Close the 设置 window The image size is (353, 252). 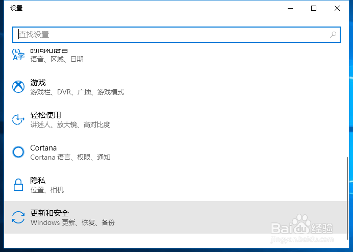tap(337, 8)
